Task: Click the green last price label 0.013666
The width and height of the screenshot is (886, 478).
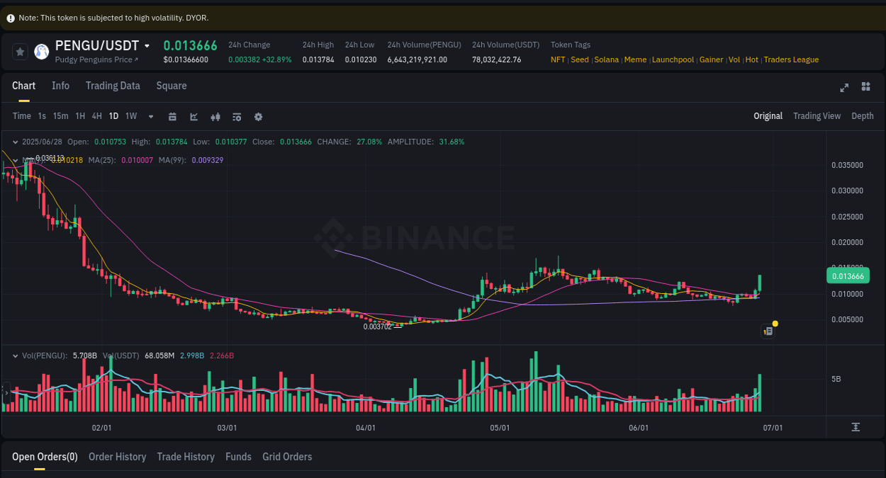Action: (x=848, y=275)
